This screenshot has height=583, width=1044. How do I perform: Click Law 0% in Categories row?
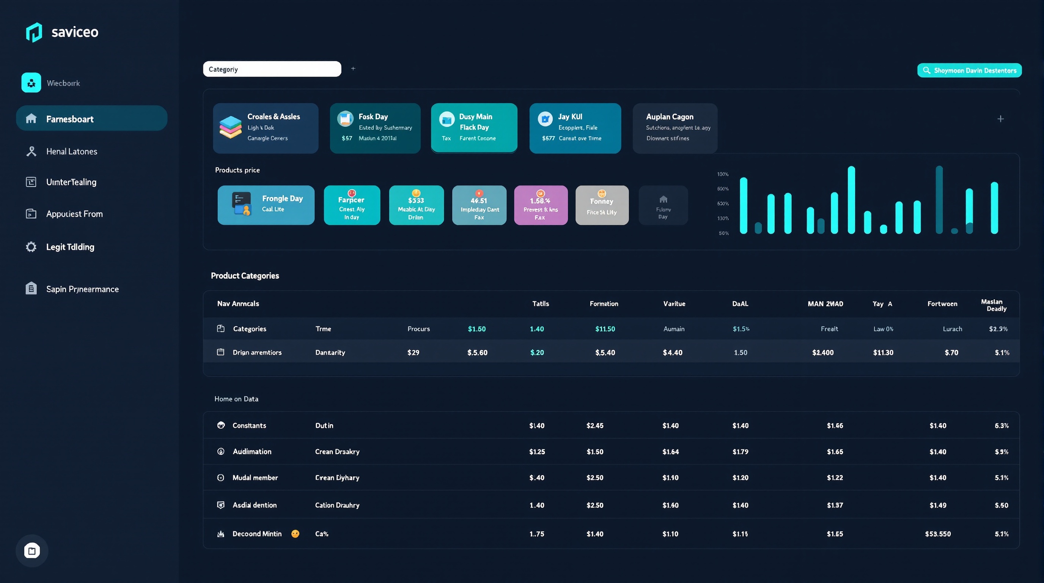[883, 329]
